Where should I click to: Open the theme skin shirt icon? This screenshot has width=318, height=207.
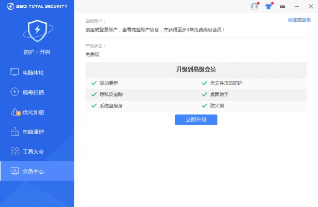(268, 6)
